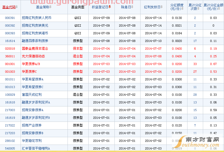
Task: Open dividend count 27 for 华夏债券C
Action: 195,72
